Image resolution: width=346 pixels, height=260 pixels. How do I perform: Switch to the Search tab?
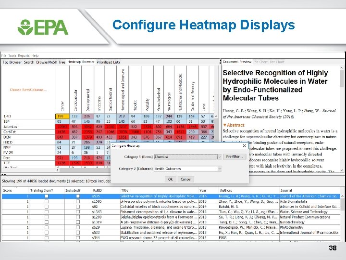tap(29, 62)
